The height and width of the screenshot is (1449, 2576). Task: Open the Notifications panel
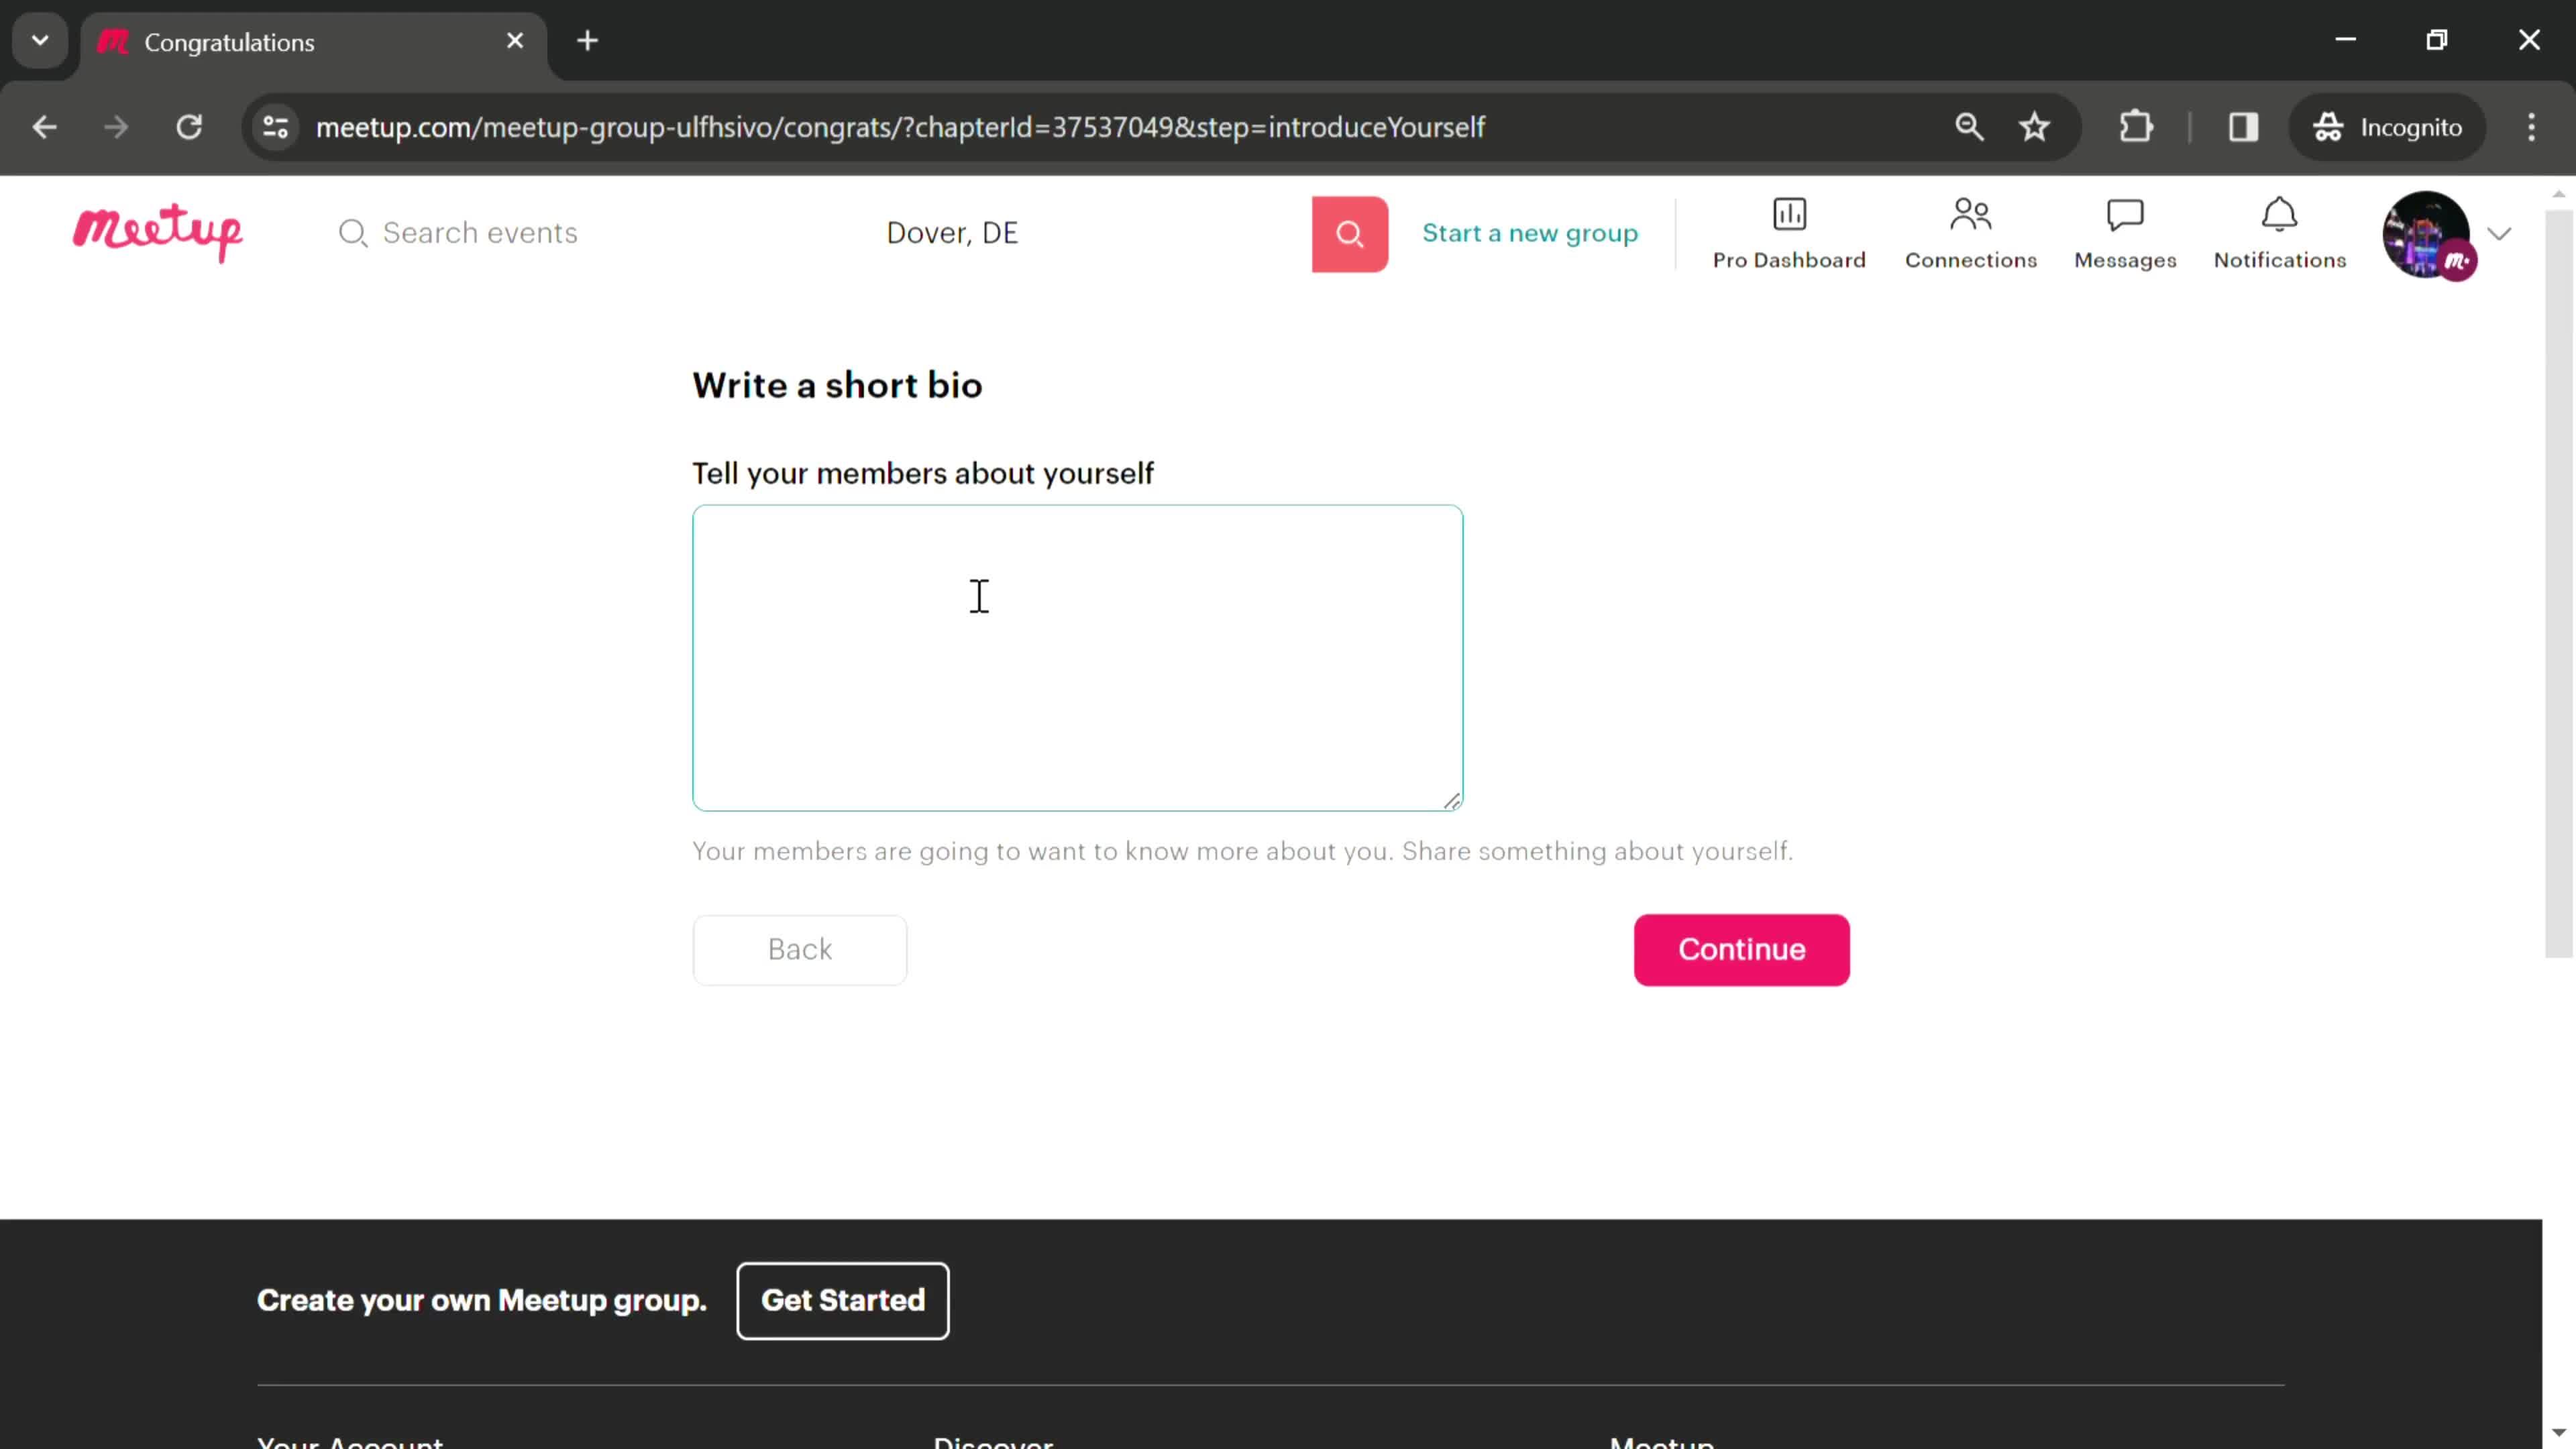tap(2279, 231)
